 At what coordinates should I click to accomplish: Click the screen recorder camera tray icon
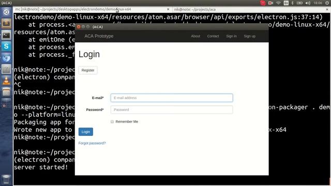[x=270, y=3]
